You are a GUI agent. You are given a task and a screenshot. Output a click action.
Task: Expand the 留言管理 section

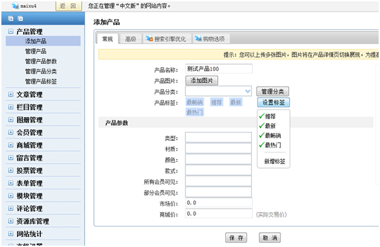[x=11, y=158]
